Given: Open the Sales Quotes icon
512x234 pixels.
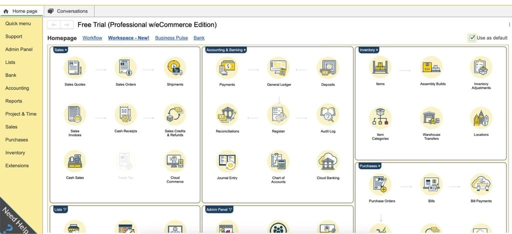Looking at the screenshot, I should pyautogui.click(x=75, y=68).
